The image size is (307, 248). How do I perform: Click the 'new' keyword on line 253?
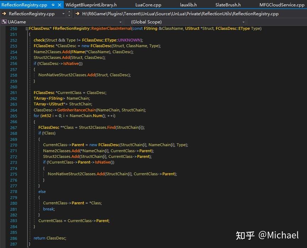point(85,46)
